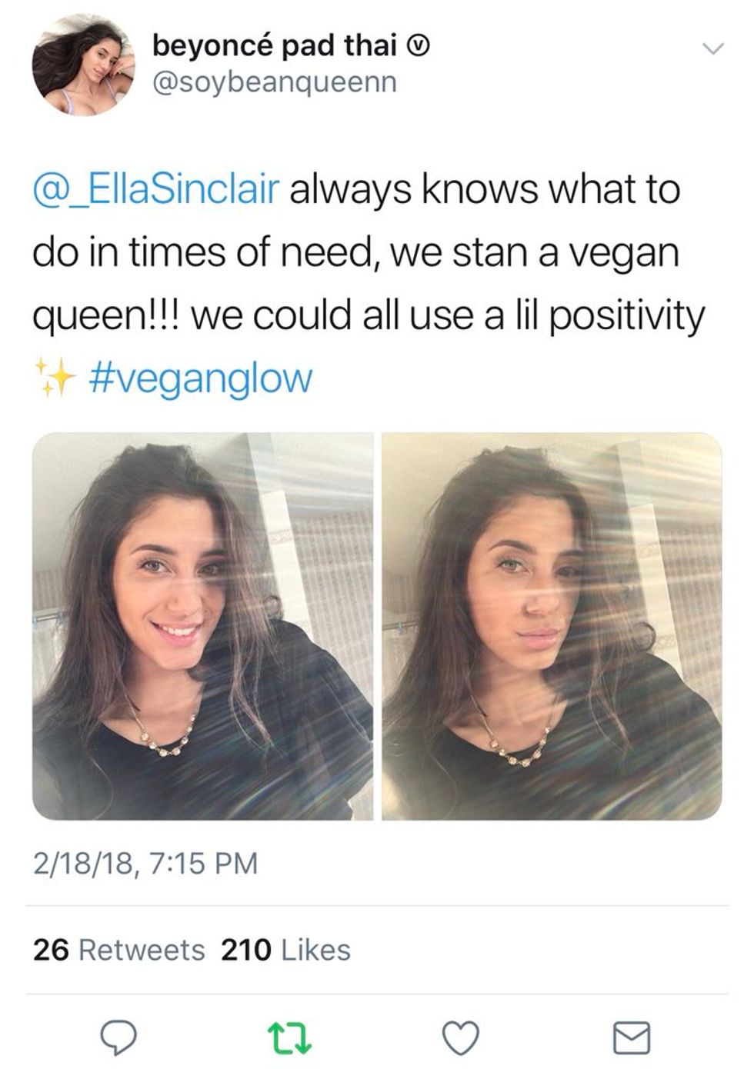
Task: Tap the tweet timestamp 2/18/18, 7:15 PM
Action: (145, 863)
